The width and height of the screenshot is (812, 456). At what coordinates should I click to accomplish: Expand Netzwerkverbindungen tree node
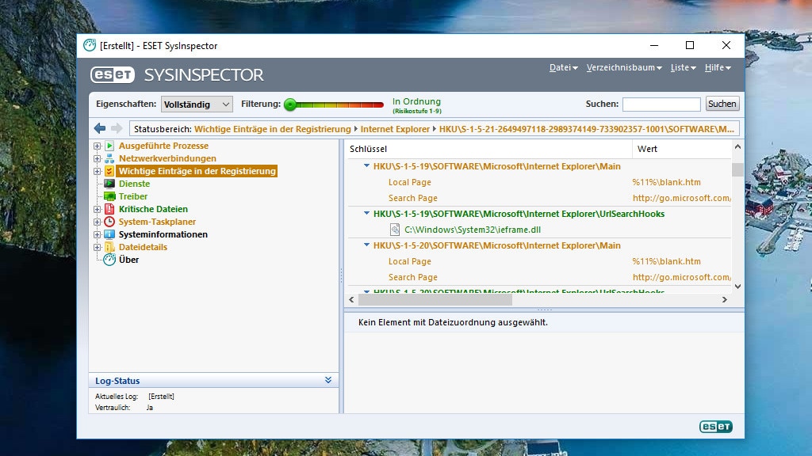point(97,158)
